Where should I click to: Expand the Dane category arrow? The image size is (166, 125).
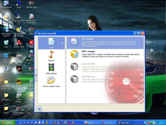[x=62, y=43]
